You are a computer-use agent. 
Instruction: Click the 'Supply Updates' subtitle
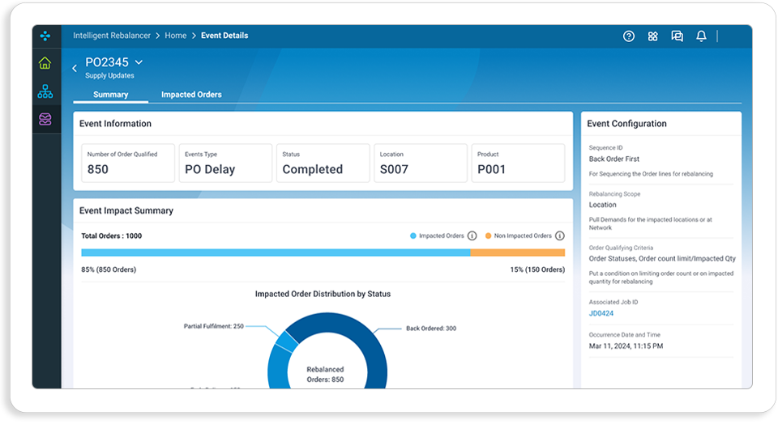pyautogui.click(x=109, y=75)
